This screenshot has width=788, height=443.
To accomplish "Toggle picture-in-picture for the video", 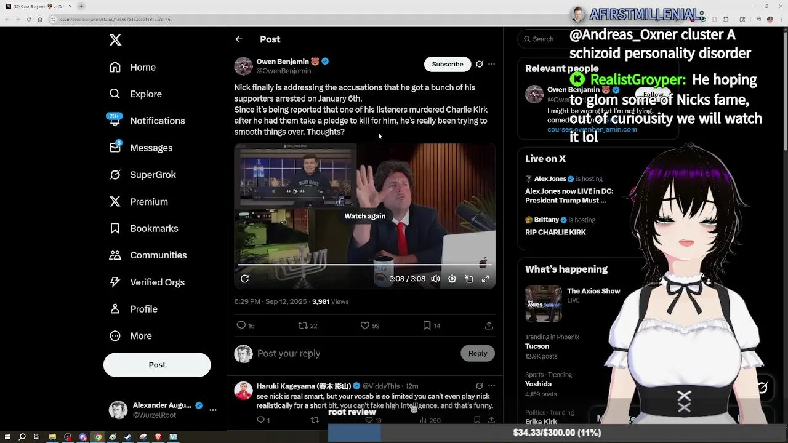I will [x=468, y=279].
